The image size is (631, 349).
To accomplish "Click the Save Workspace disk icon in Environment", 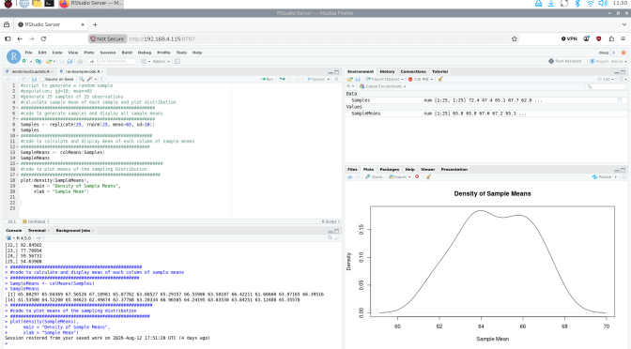I will (358, 79).
